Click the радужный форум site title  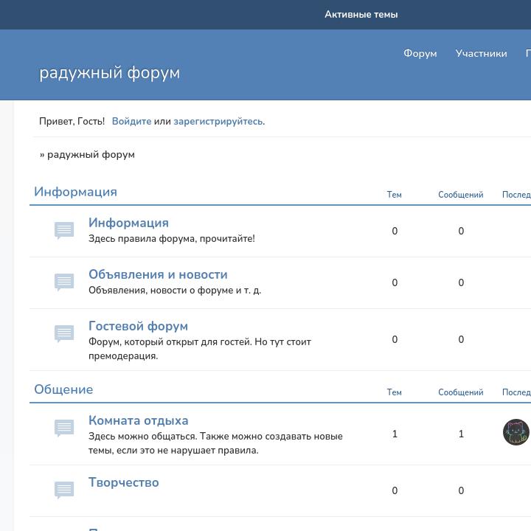pos(109,73)
